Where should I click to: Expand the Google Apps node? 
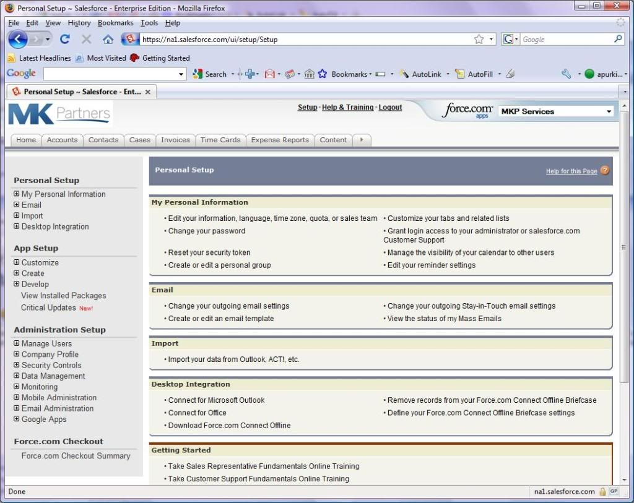(17, 419)
